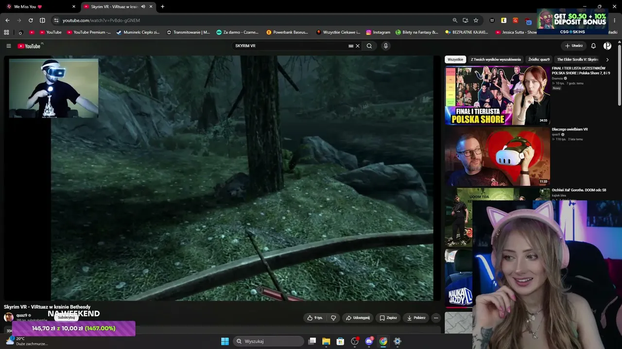Open the on-screen keyboard in search box

click(351, 46)
